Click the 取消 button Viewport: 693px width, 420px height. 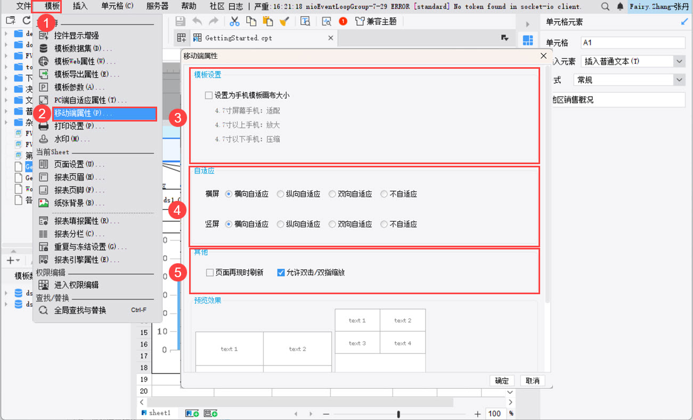533,381
